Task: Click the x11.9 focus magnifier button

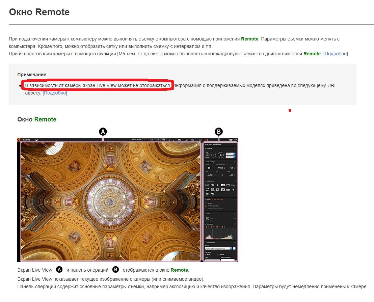Action: click(163, 140)
